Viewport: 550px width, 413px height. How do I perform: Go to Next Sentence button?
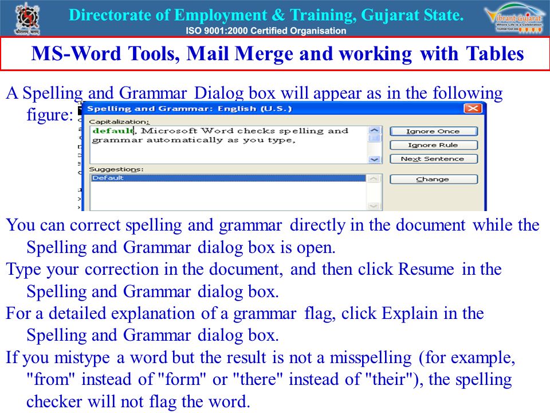[434, 159]
